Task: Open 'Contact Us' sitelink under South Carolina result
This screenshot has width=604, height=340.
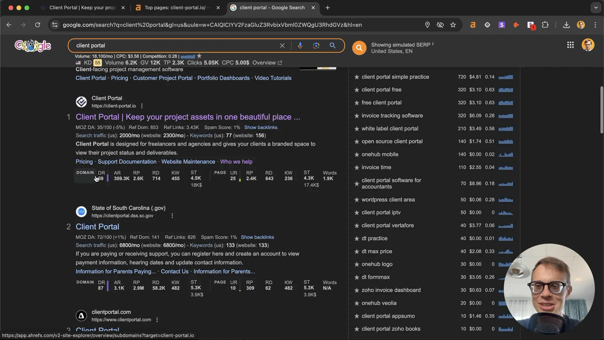Action: pos(175,272)
